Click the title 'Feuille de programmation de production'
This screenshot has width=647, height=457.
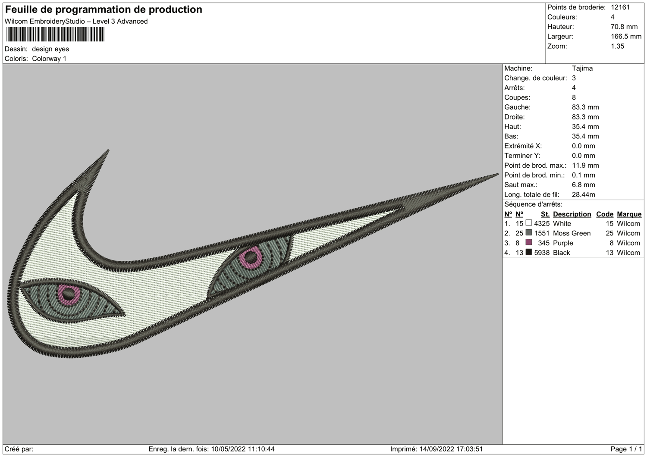(104, 9)
